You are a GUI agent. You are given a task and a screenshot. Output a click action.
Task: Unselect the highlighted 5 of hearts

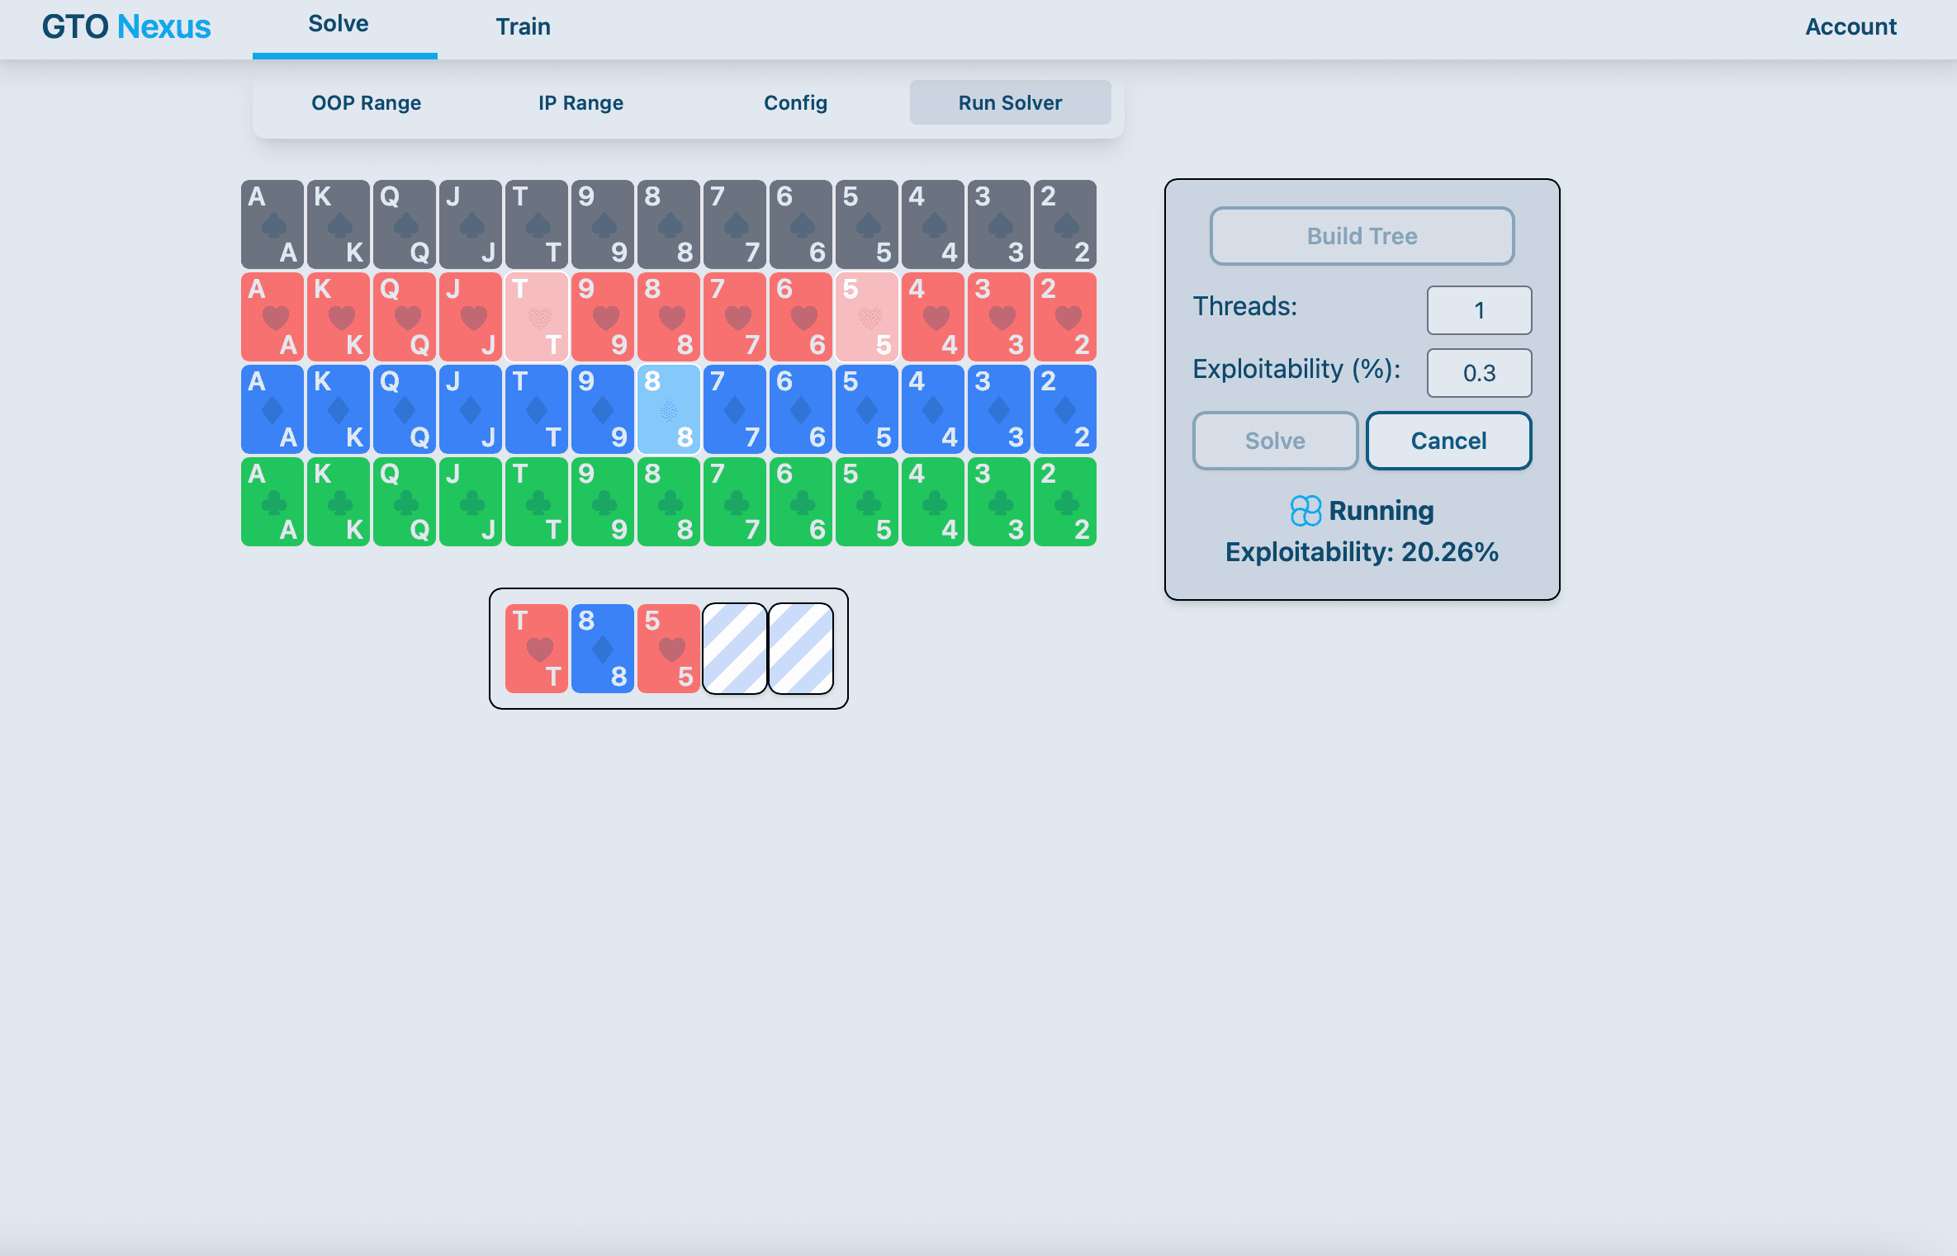[x=867, y=317]
